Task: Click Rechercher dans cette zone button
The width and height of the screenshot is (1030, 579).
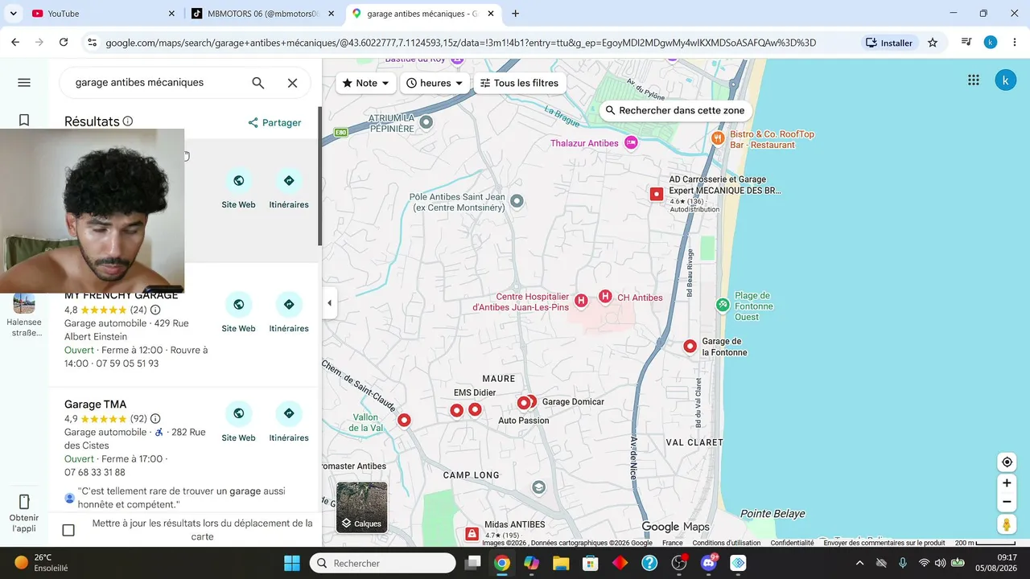Action: (675, 110)
